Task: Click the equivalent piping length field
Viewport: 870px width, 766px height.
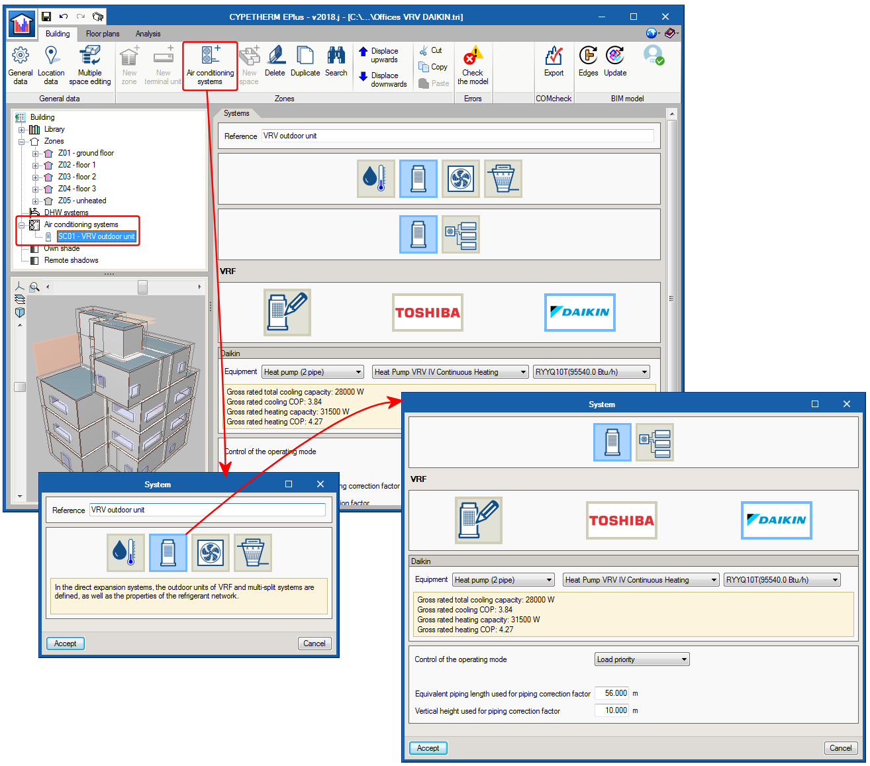Action: point(612,693)
